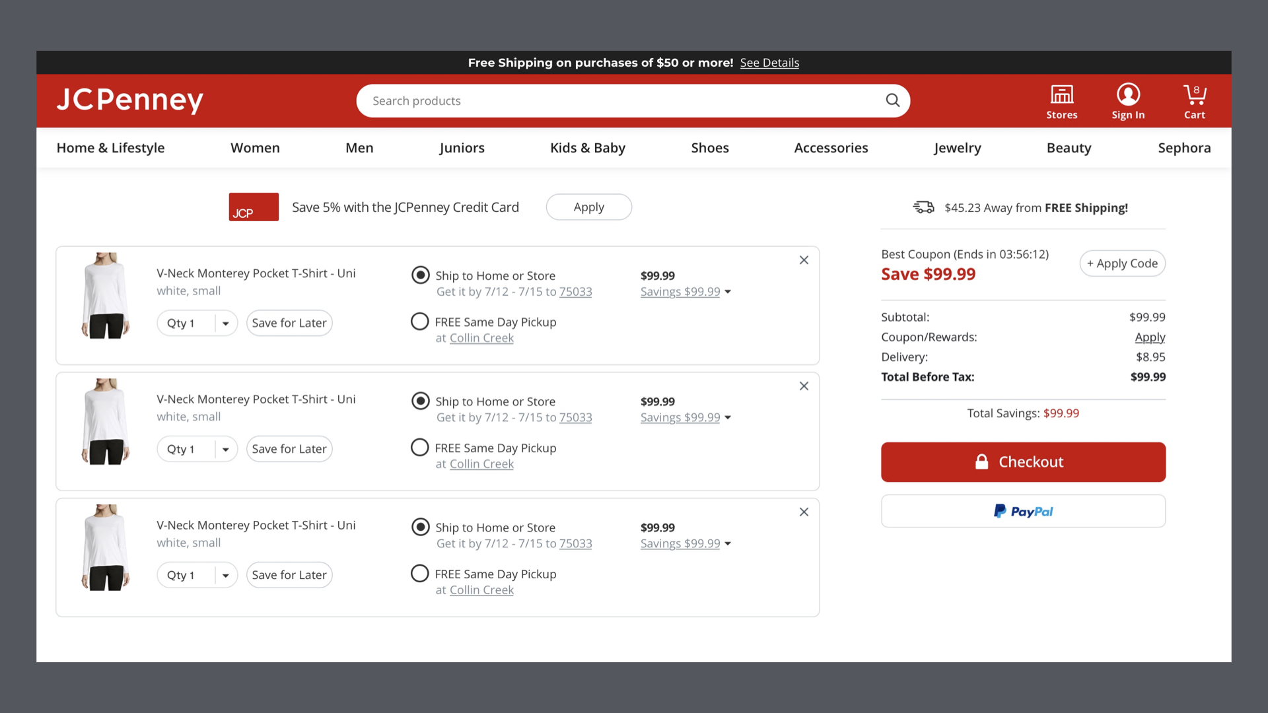1268x713 pixels.
Task: Select FREE Same Day Pickup for second item
Action: pos(420,448)
